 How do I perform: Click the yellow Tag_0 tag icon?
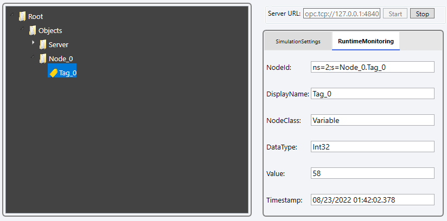coord(53,73)
